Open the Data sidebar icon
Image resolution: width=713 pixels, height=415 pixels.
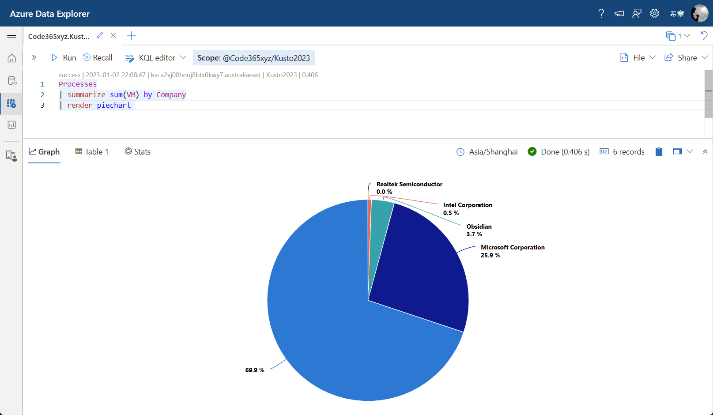click(11, 81)
